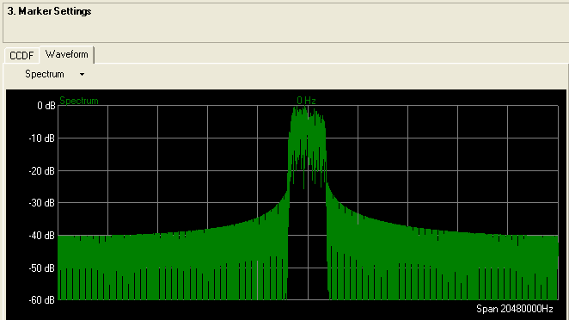Click the -20 dB axis label
569x320 pixels.
coord(42,170)
